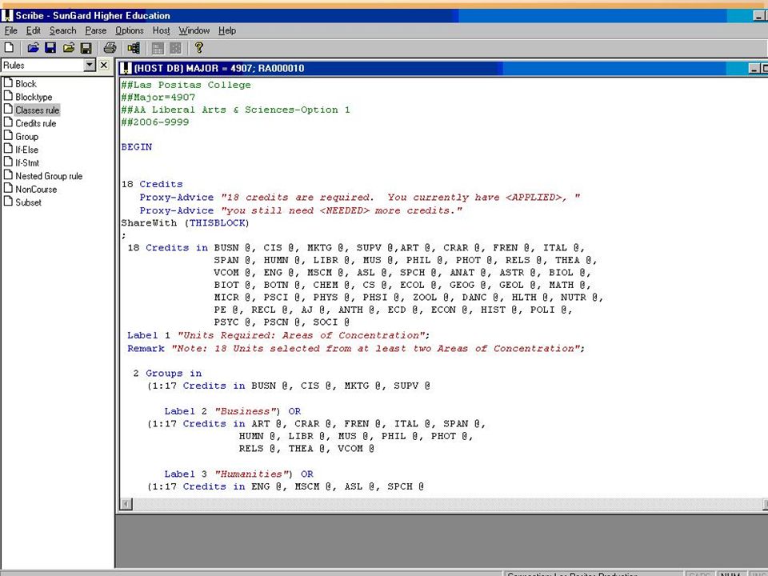Select the If-Else rule template
Image resolution: width=768 pixels, height=576 pixels.
tap(26, 150)
